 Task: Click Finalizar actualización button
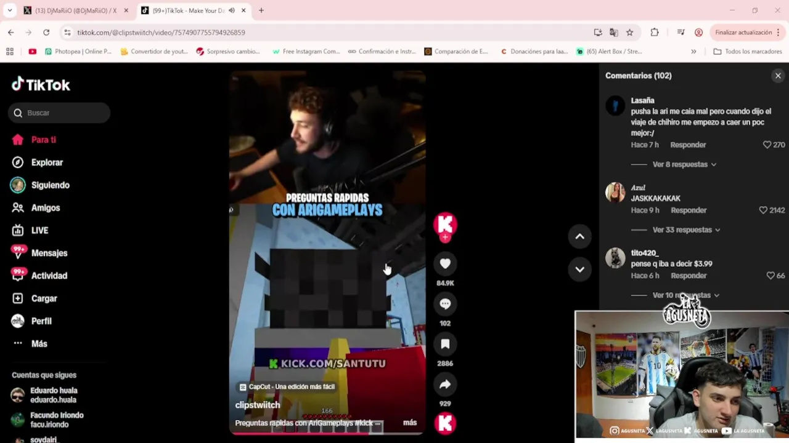748,32
